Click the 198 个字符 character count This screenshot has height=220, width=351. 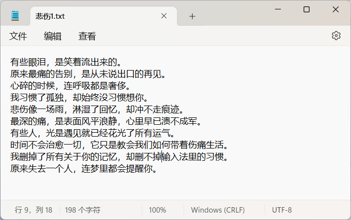82,210
